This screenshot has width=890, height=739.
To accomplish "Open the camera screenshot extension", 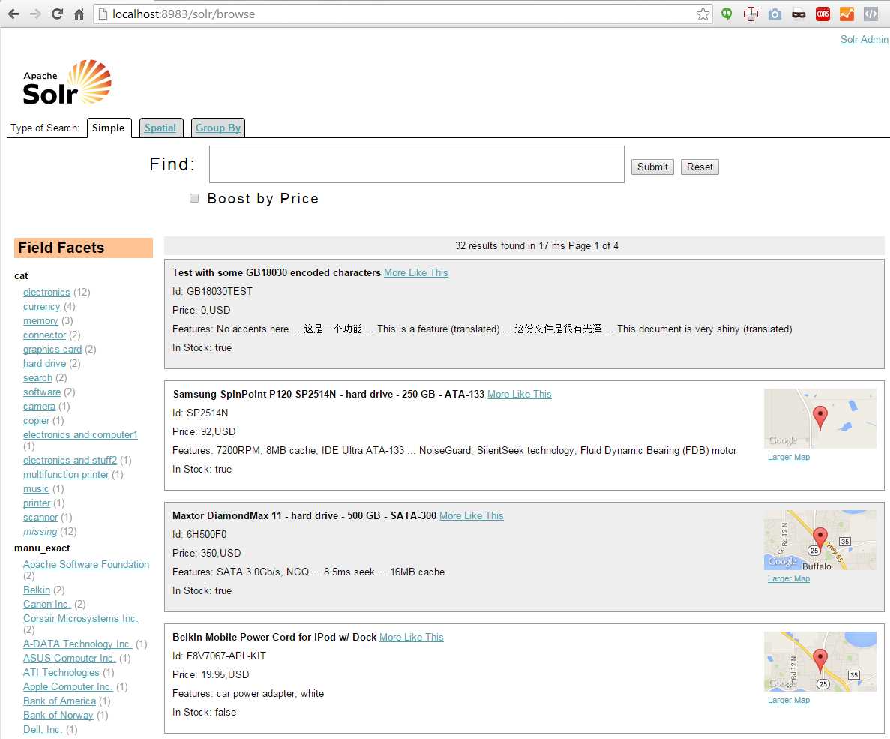I will 775,14.
